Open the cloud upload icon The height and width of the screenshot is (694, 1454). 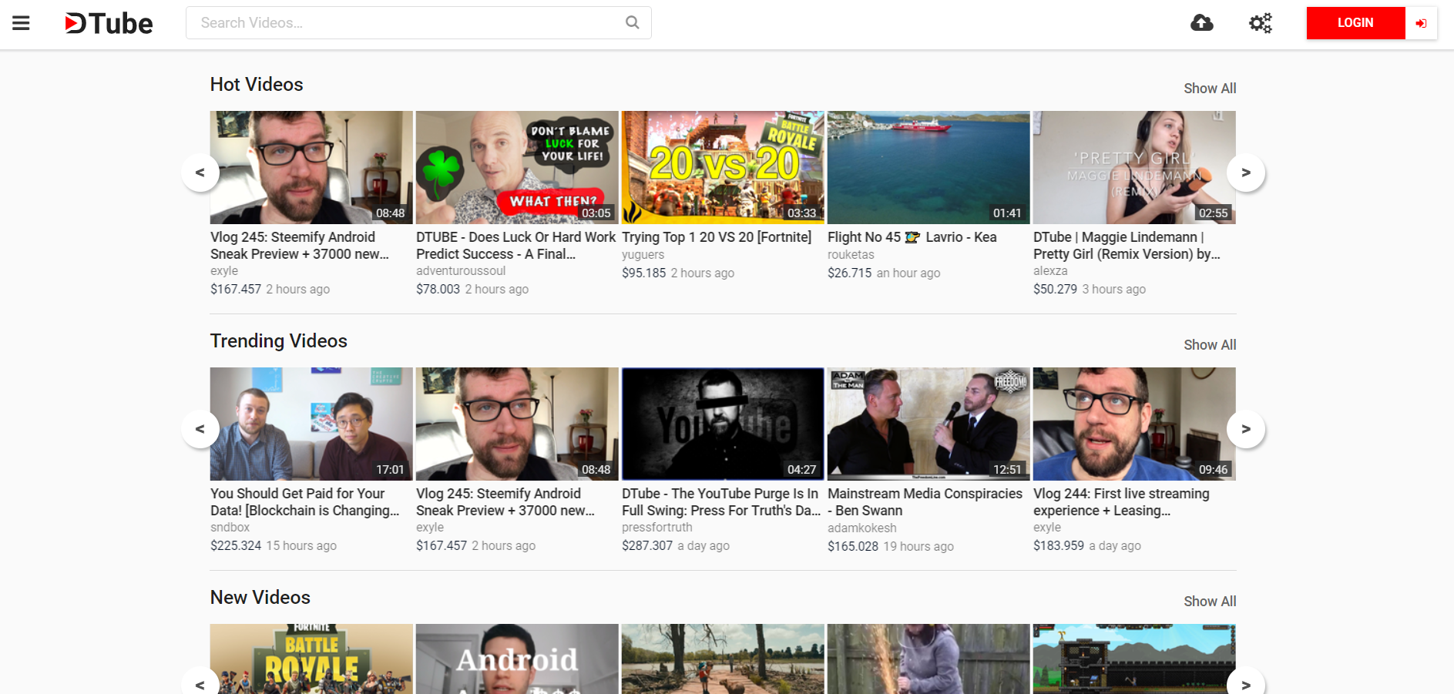[1201, 23]
